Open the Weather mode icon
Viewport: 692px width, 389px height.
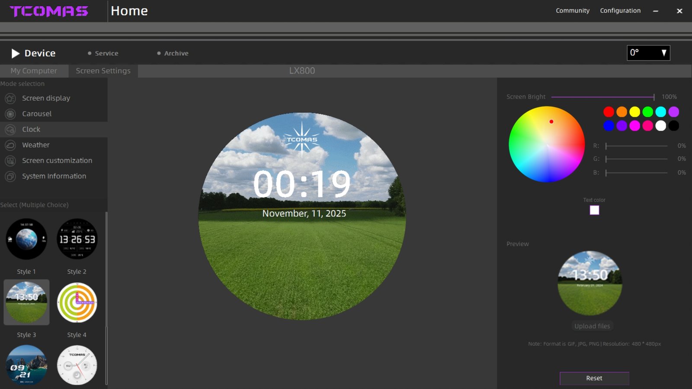(10, 145)
